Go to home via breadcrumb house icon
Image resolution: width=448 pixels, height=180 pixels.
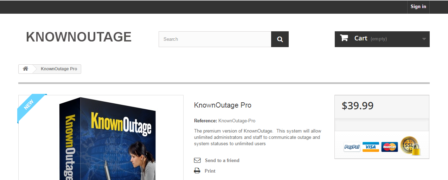pyautogui.click(x=25, y=69)
